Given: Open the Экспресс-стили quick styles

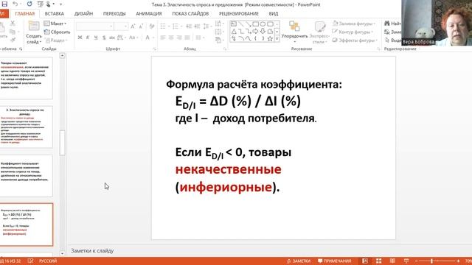Looking at the screenshot, I should [319, 32].
